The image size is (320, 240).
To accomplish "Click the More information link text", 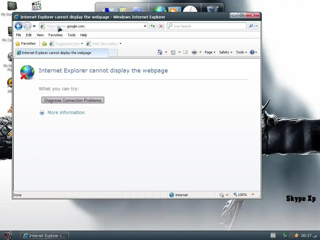I will [66, 112].
